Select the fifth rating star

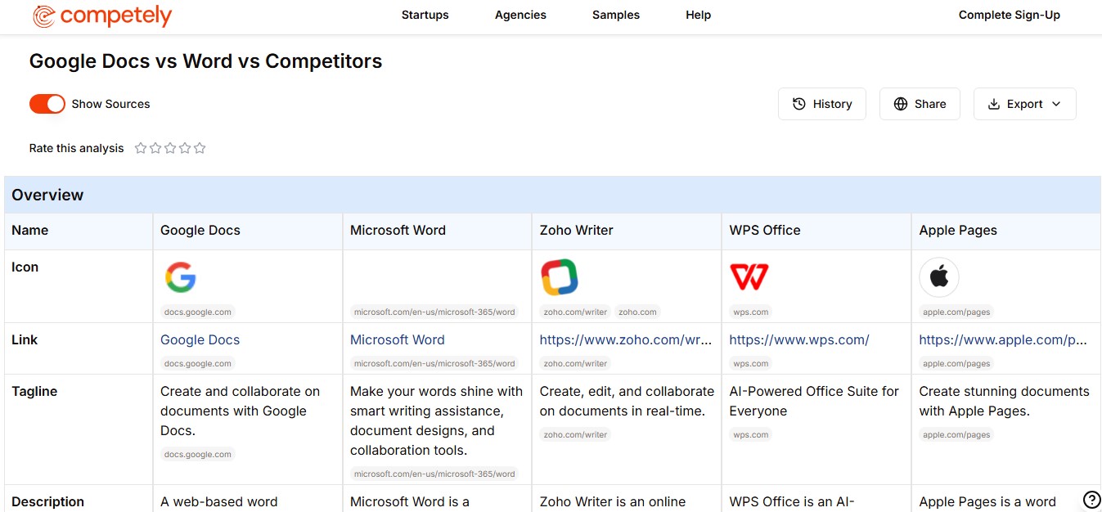pos(200,148)
